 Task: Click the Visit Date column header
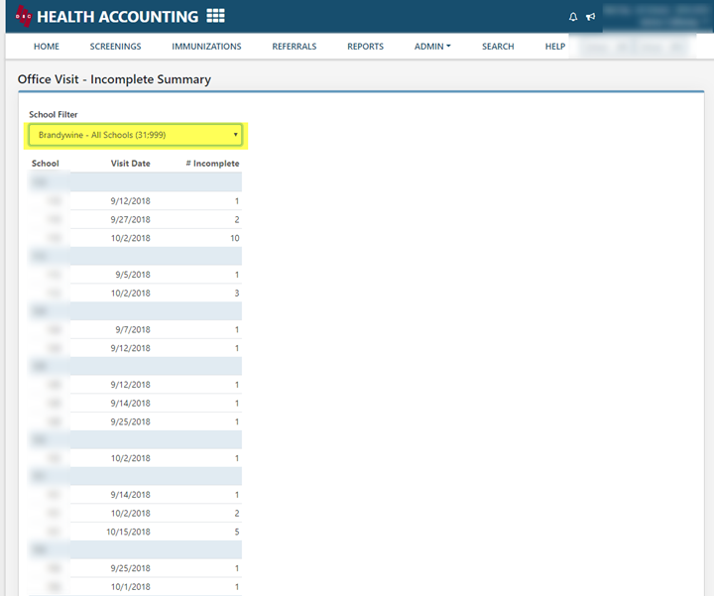click(x=130, y=164)
